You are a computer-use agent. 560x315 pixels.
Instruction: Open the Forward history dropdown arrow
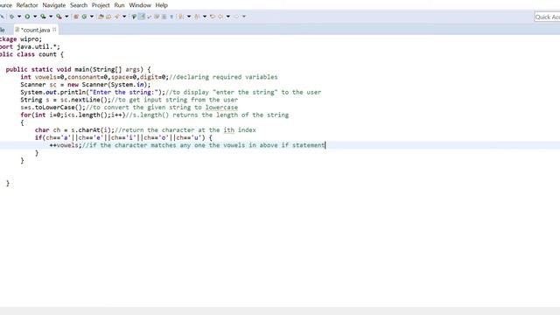coord(244,17)
